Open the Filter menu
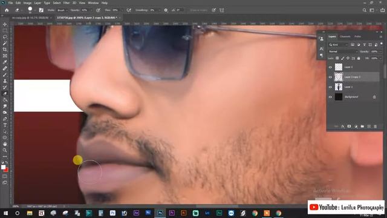Image resolution: width=387 pixels, height=218 pixels. click(67, 3)
